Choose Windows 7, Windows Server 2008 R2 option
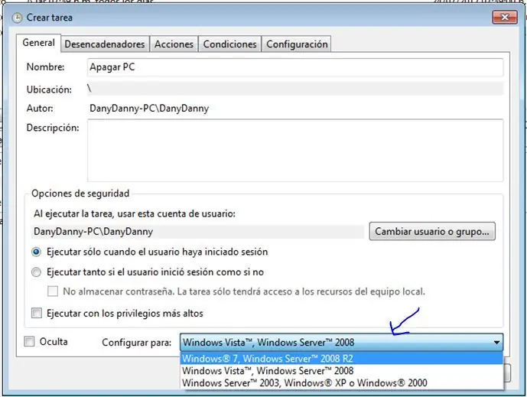This screenshot has height=397, width=527. tap(341, 358)
